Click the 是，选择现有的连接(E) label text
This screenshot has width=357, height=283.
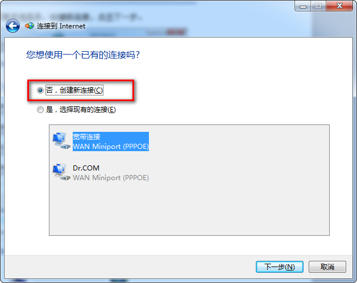pyautogui.click(x=81, y=110)
